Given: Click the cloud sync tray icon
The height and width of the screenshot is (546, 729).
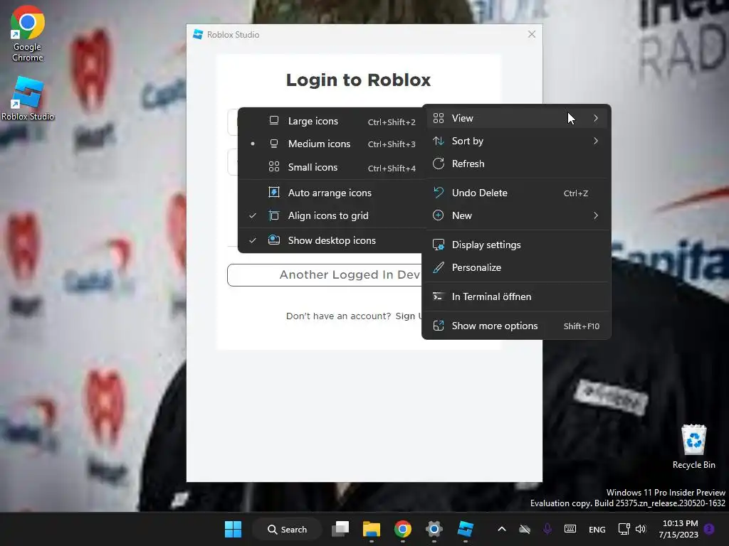Looking at the screenshot, I should click(x=525, y=529).
